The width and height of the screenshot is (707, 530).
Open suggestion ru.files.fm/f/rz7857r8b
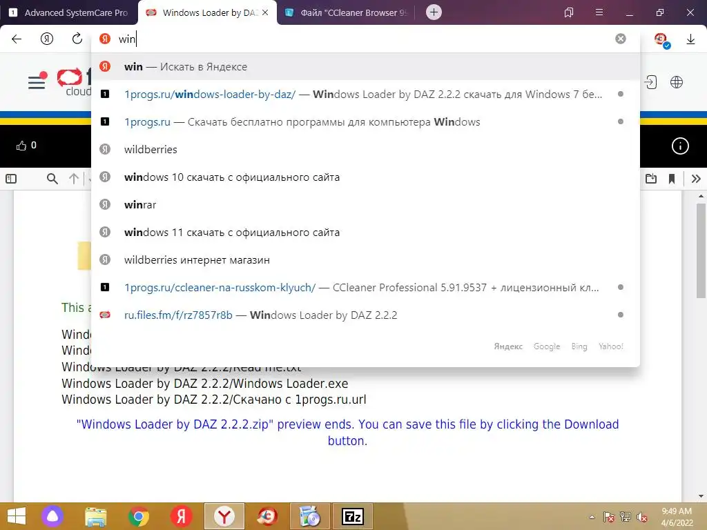click(365, 315)
